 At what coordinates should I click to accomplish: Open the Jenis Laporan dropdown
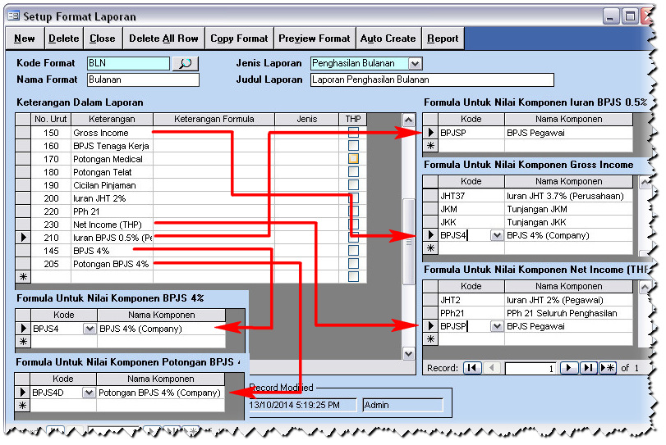(x=415, y=63)
